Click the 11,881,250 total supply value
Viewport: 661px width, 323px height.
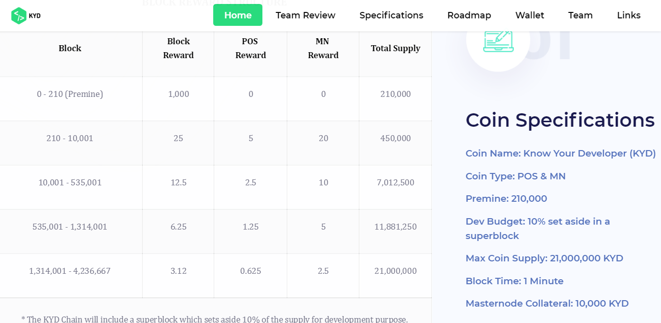pos(396,227)
